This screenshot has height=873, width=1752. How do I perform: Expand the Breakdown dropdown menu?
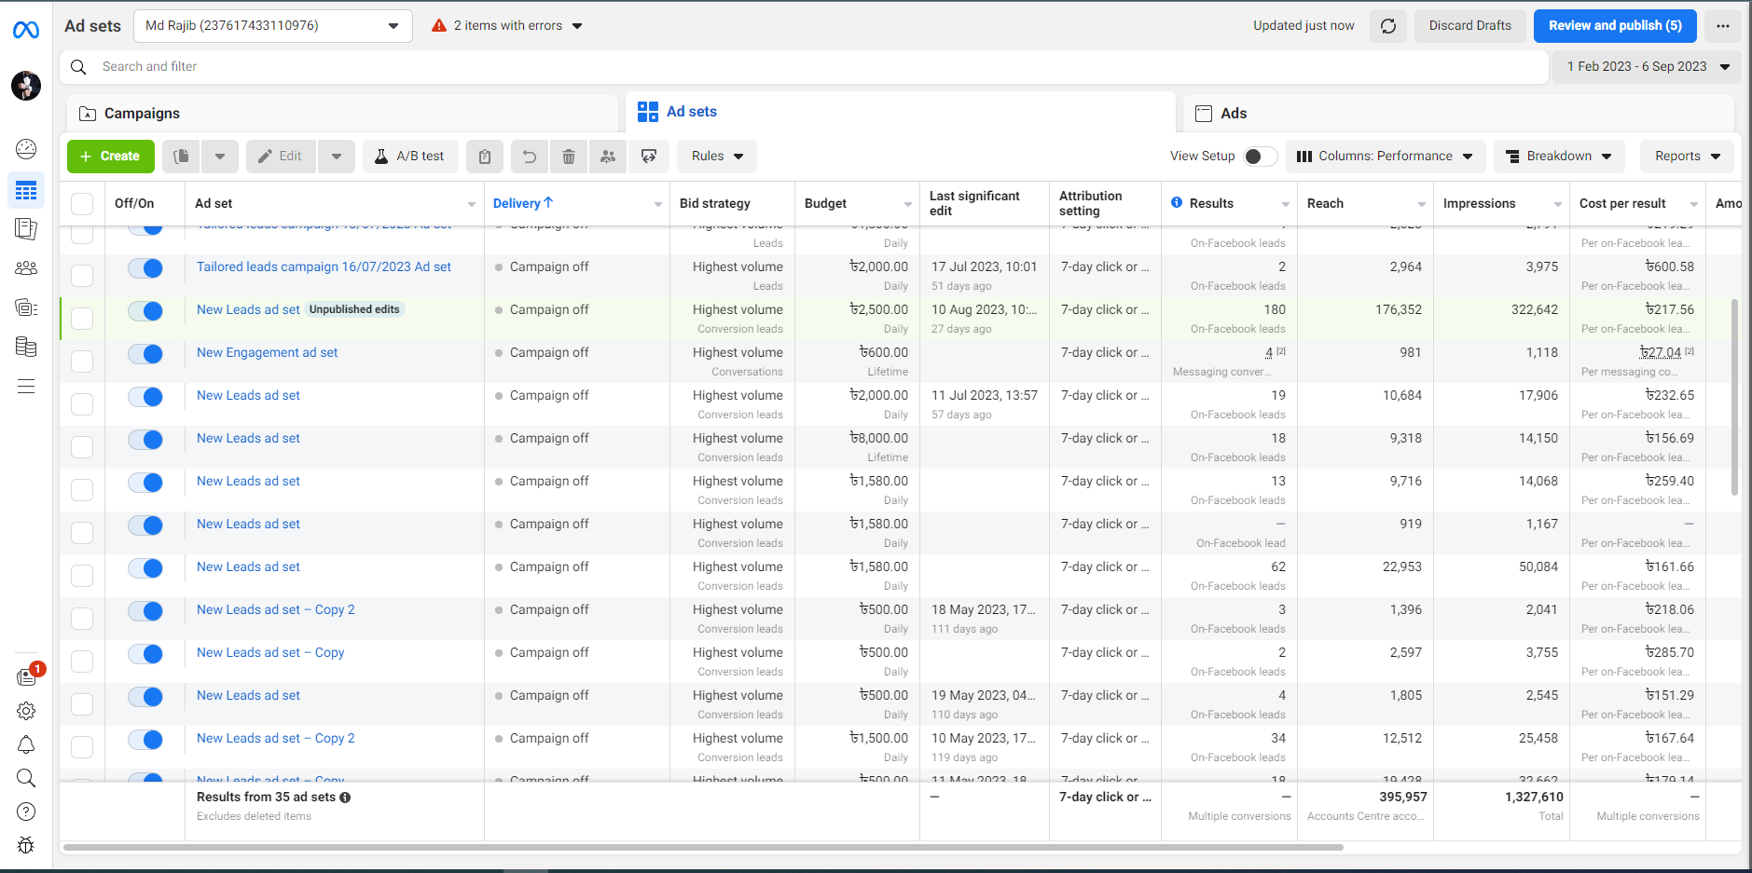(x=1558, y=157)
